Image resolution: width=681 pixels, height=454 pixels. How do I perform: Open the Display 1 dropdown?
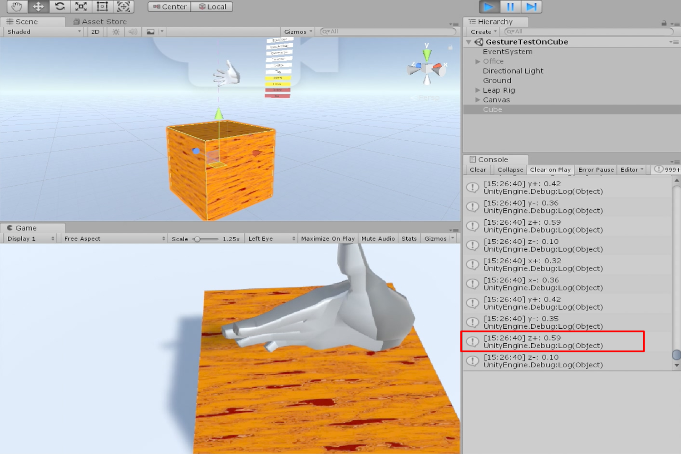click(x=30, y=239)
